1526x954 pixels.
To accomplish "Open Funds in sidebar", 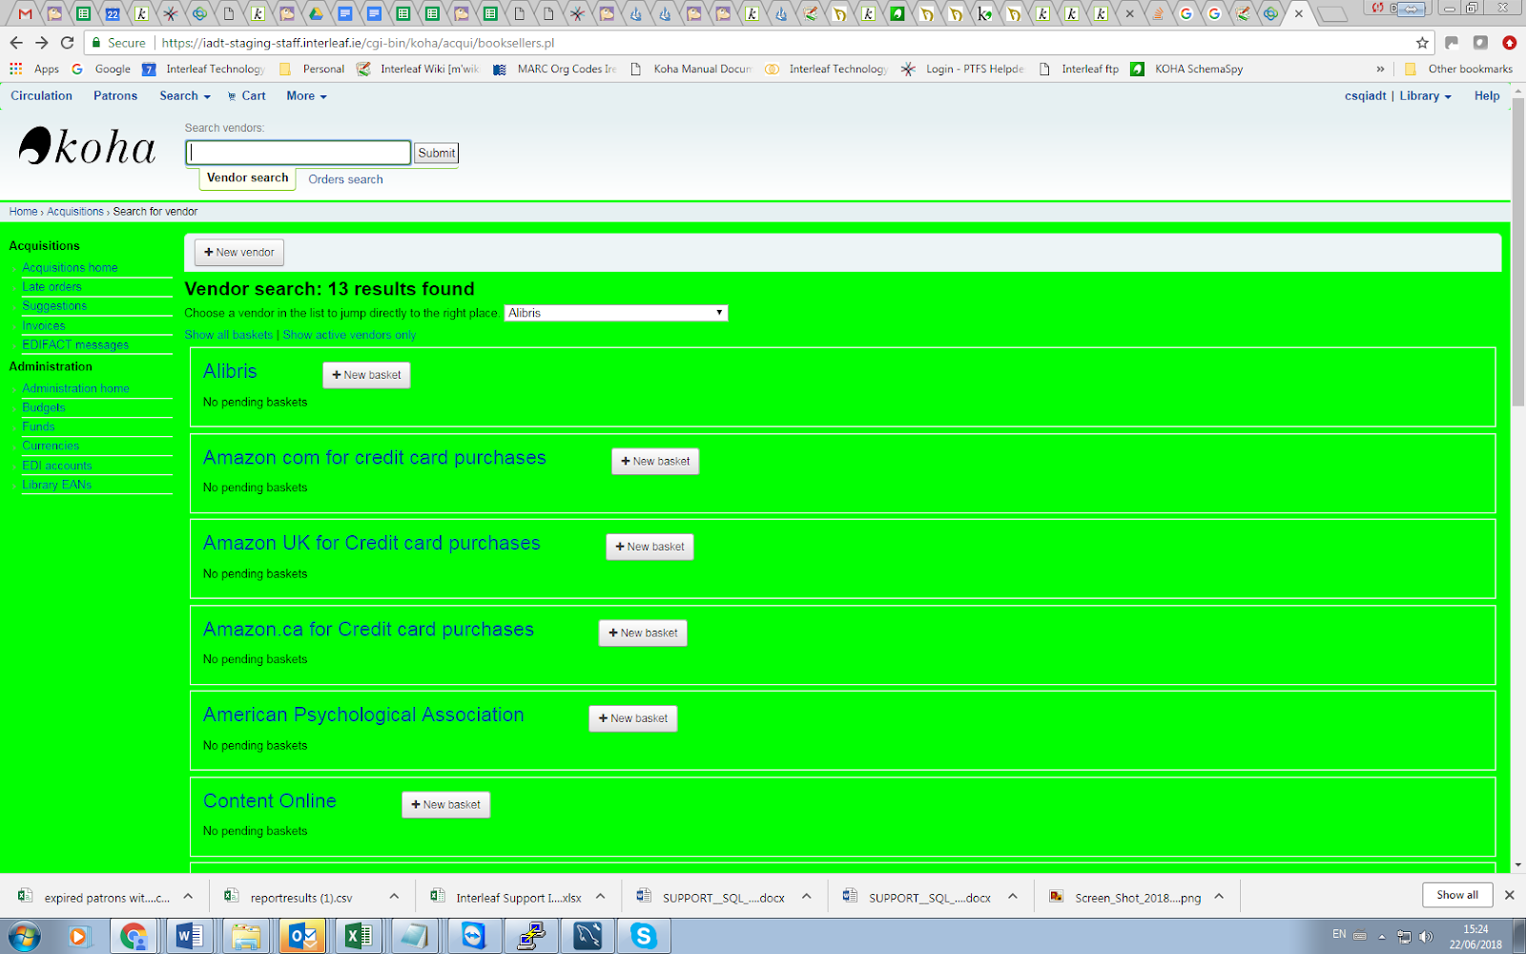I will tap(38, 426).
